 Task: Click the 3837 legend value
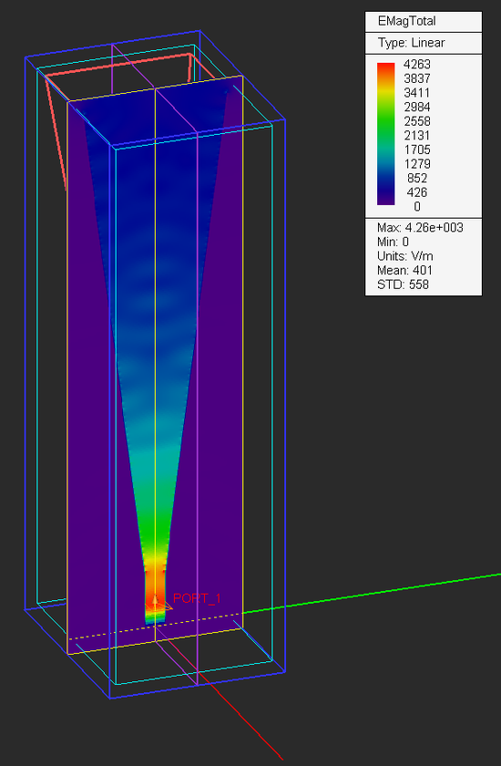click(417, 78)
